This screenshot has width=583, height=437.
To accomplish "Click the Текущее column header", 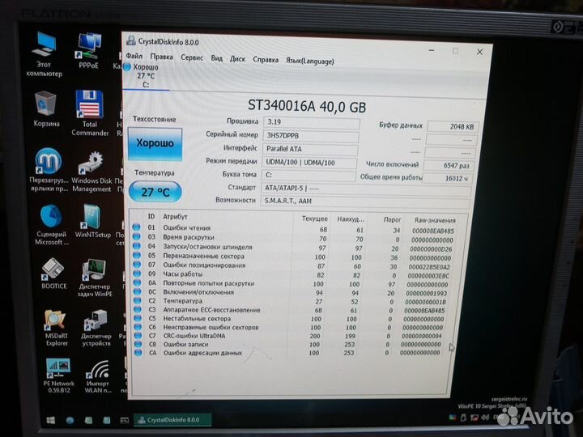I will click(x=314, y=218).
